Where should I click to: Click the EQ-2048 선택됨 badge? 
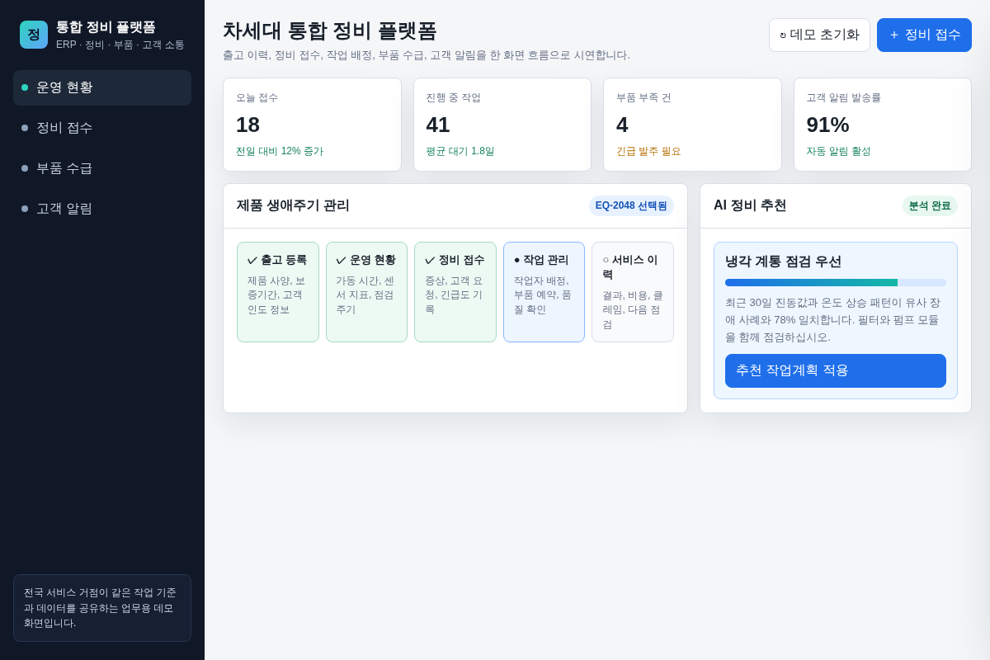(631, 205)
